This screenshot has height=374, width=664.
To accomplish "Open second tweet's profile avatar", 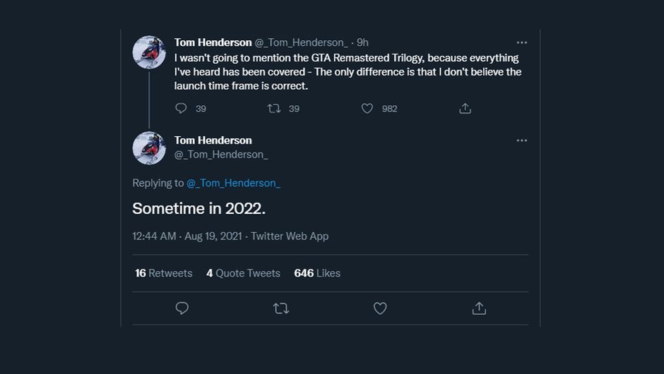I will tap(149, 148).
